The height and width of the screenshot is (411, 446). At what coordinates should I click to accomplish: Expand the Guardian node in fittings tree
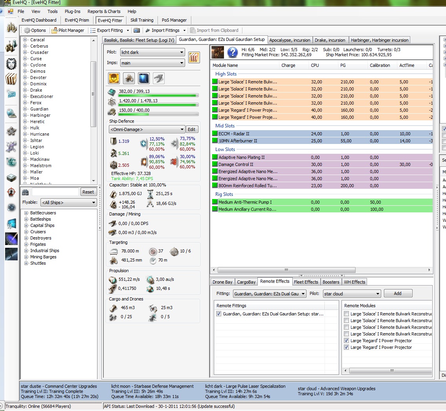point(25,109)
